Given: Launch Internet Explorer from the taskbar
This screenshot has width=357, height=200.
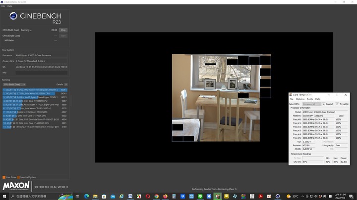Looking at the screenshot, I should [121, 196].
